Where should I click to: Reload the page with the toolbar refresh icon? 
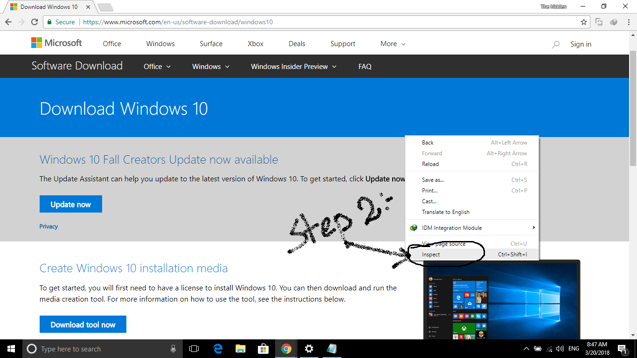point(34,22)
